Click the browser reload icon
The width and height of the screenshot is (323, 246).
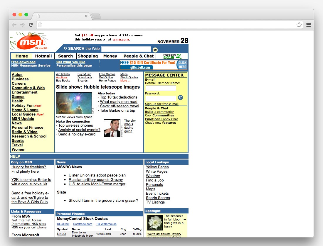pyautogui.click(x=31, y=25)
